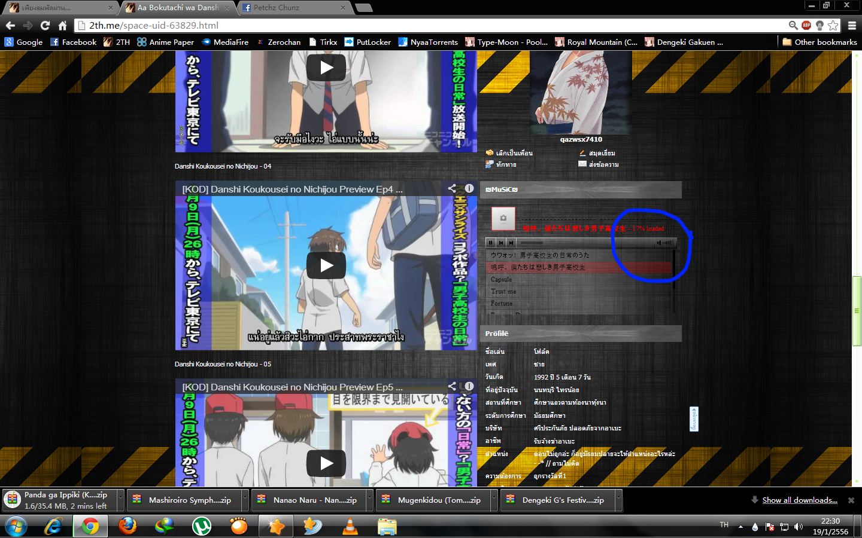Send a message via ส่งข้อความ
Viewport: 862px width, 538px height.
603,164
